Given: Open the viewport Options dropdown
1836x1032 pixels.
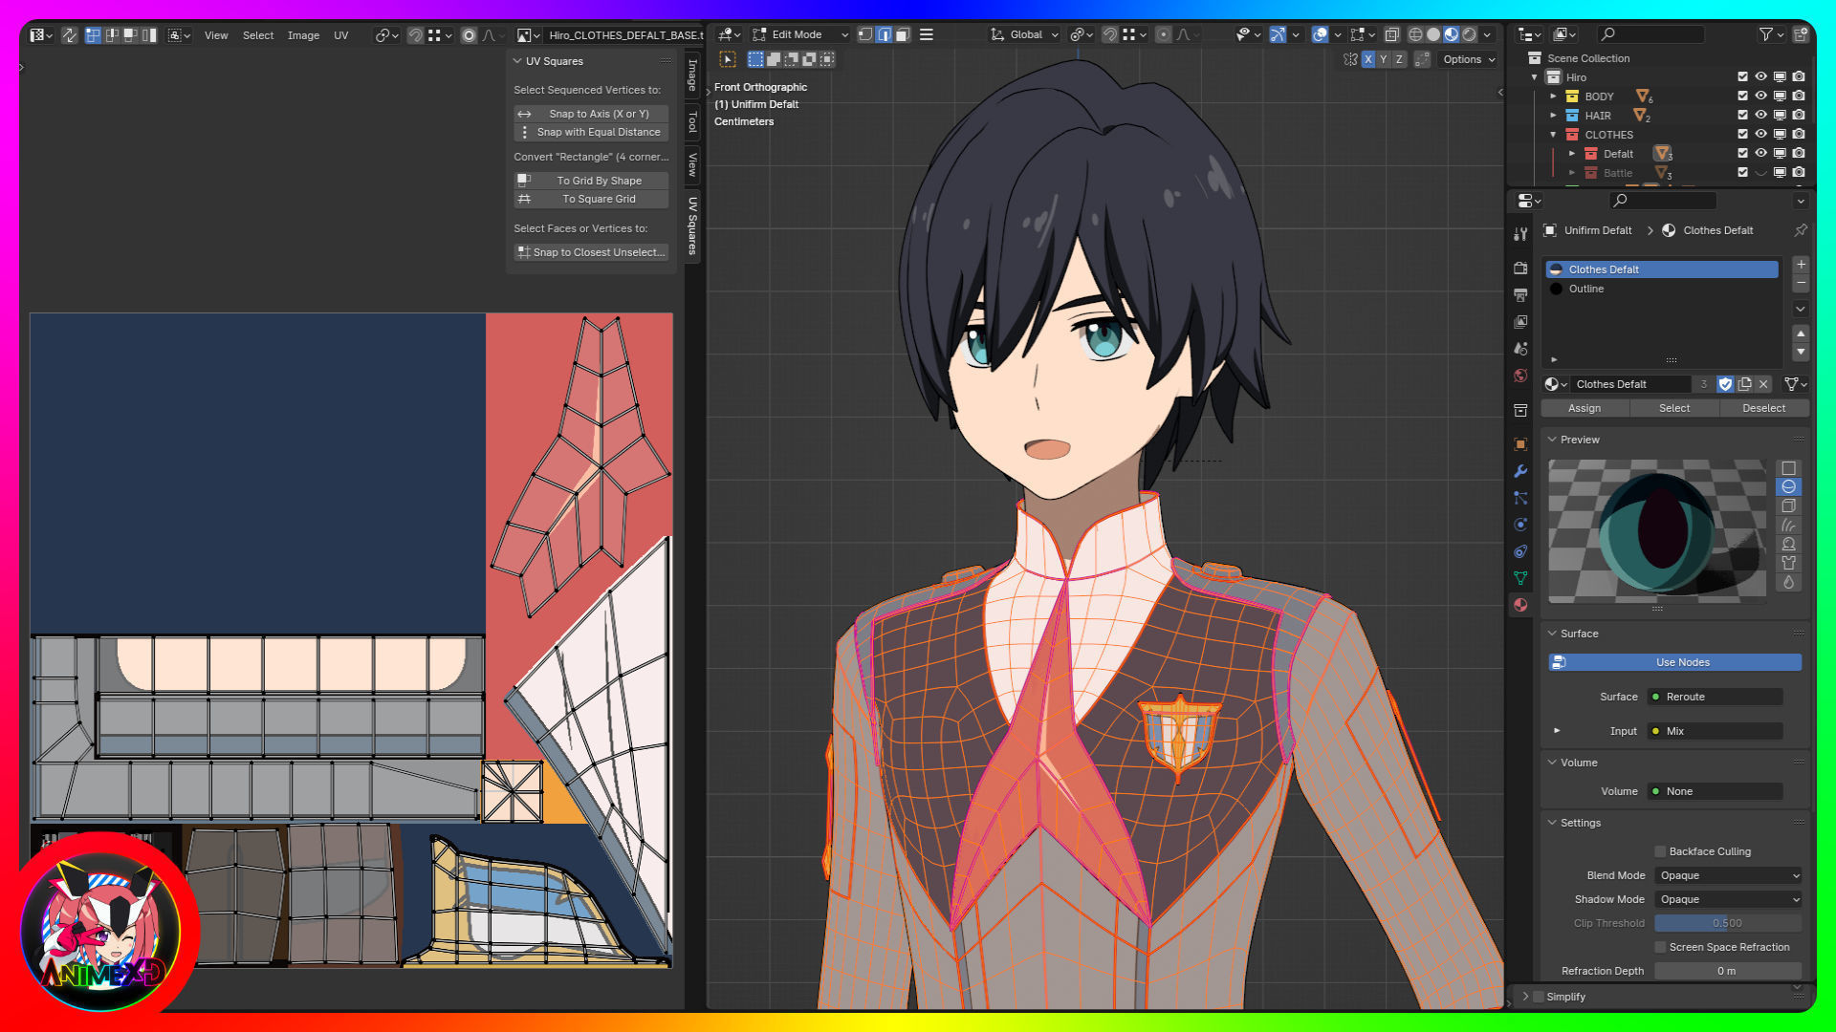Looking at the screenshot, I should coord(1469,59).
